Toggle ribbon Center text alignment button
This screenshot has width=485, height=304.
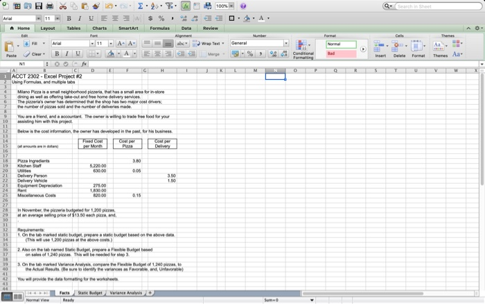[x=157, y=53]
